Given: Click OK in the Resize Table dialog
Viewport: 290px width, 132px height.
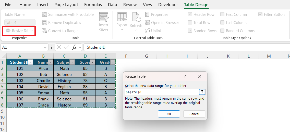Looking at the screenshot, I should coord(169,114).
